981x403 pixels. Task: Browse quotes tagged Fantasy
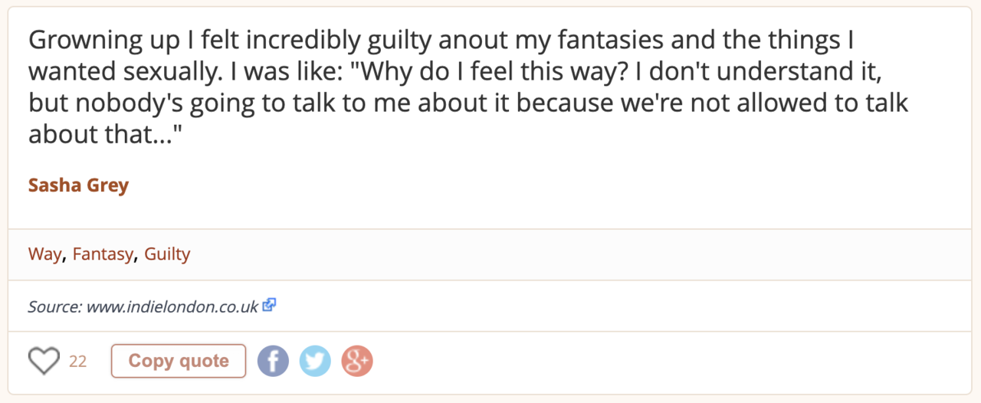[x=103, y=254]
